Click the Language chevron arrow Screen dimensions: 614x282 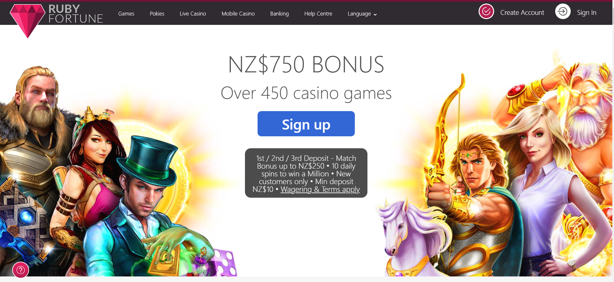(375, 15)
